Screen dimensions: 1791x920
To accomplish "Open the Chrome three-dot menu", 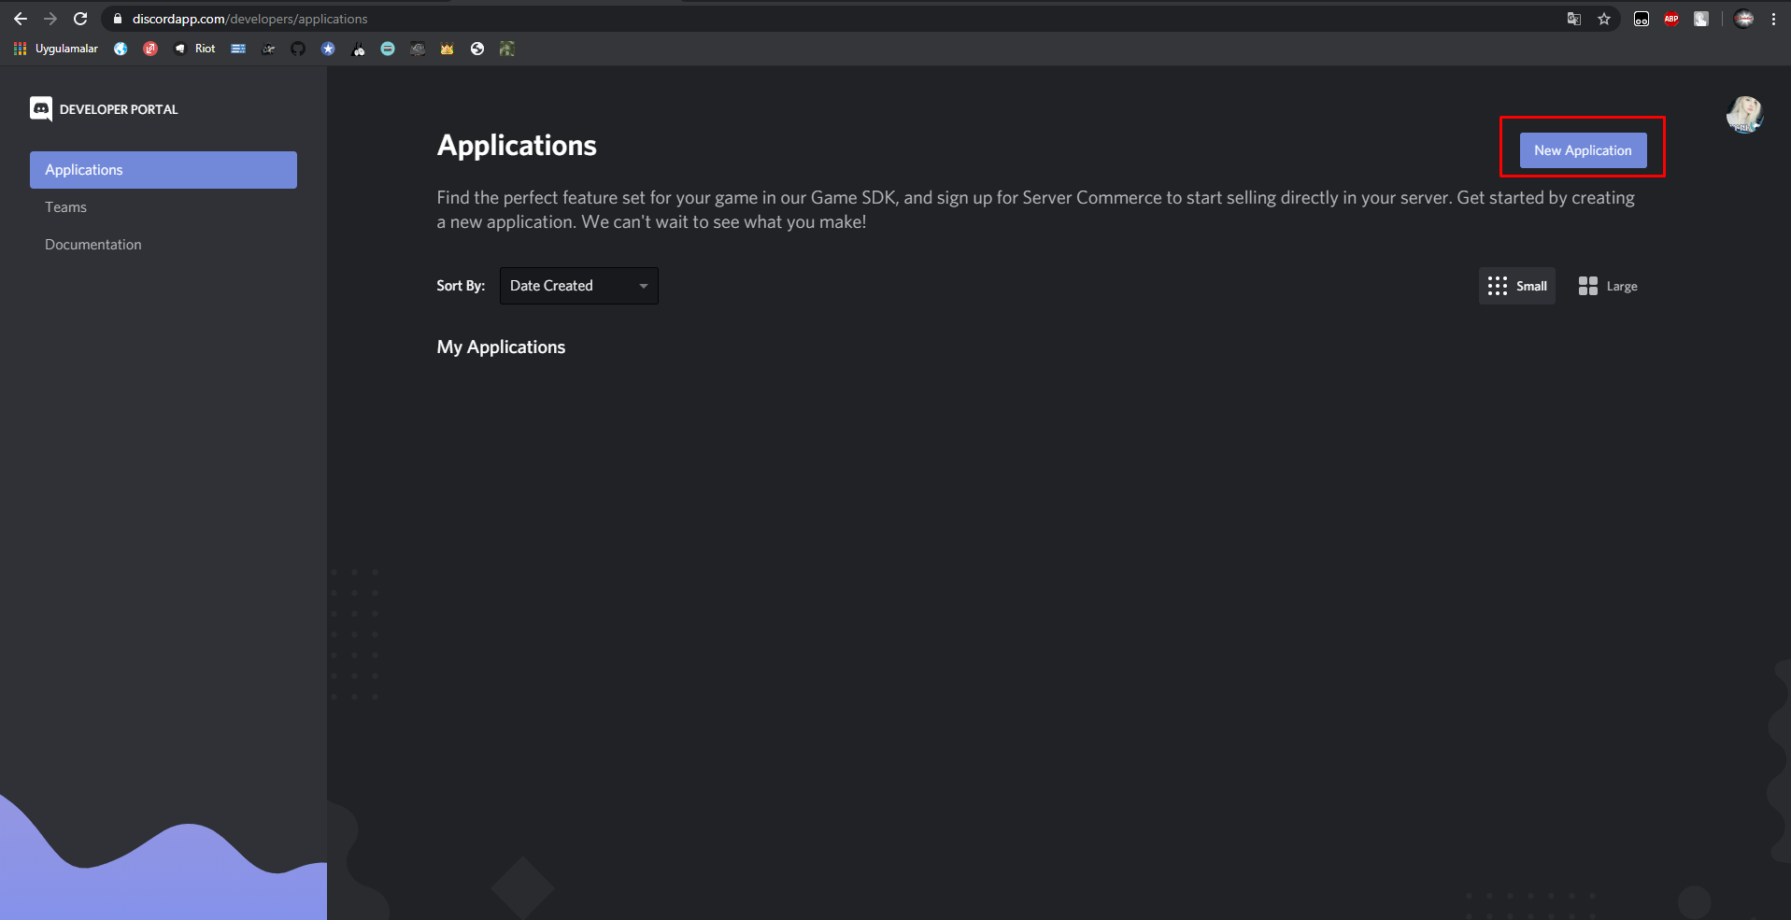I will pos(1773,19).
